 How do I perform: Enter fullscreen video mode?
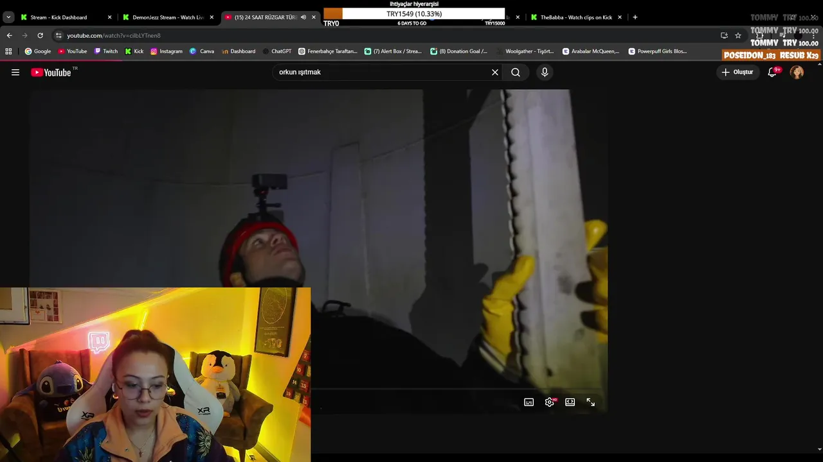click(x=590, y=402)
